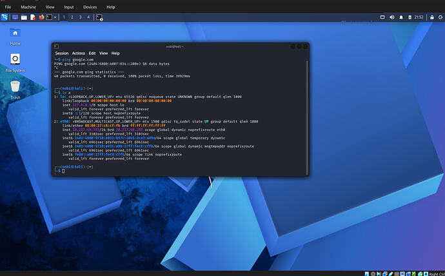Open the file manager panel icon

tap(24, 17)
